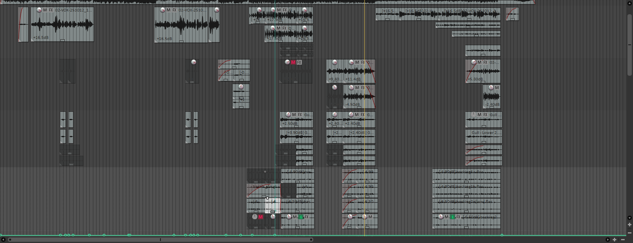Open FX on the +2.50dB guitar item

pyautogui.click(x=300, y=115)
